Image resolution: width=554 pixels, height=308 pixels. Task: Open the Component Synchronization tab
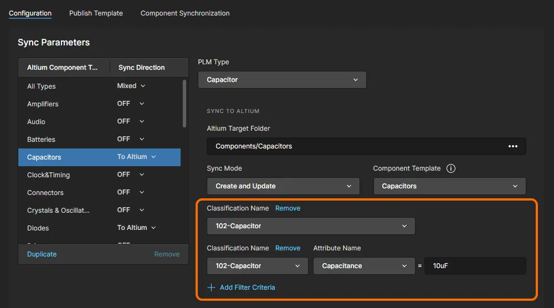184,13
